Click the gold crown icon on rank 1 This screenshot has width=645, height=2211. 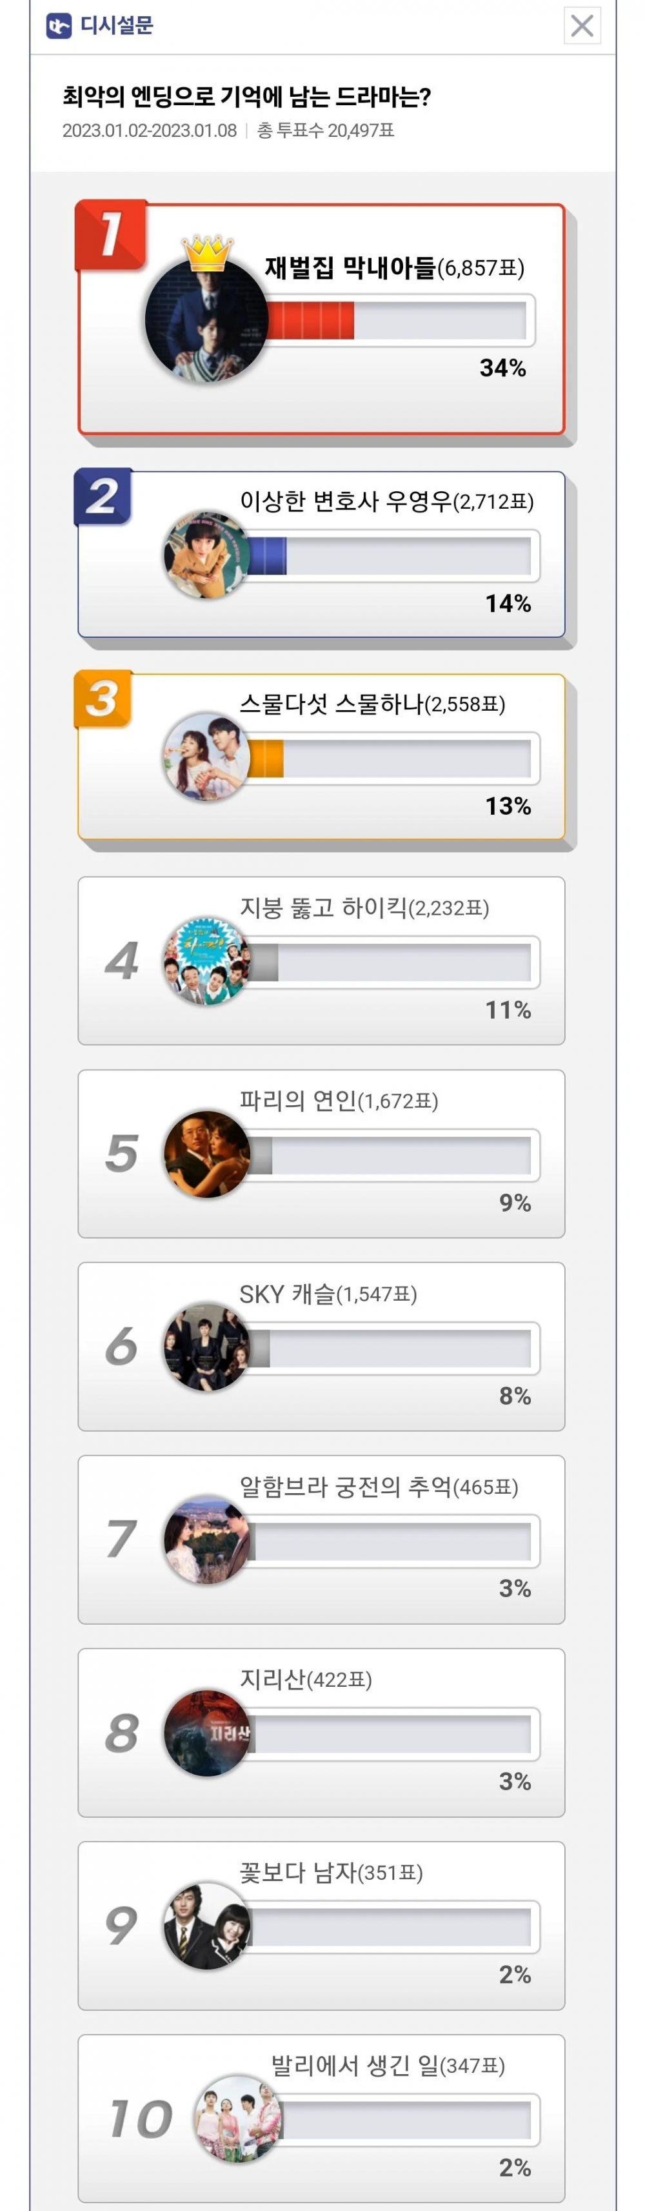click(x=208, y=250)
